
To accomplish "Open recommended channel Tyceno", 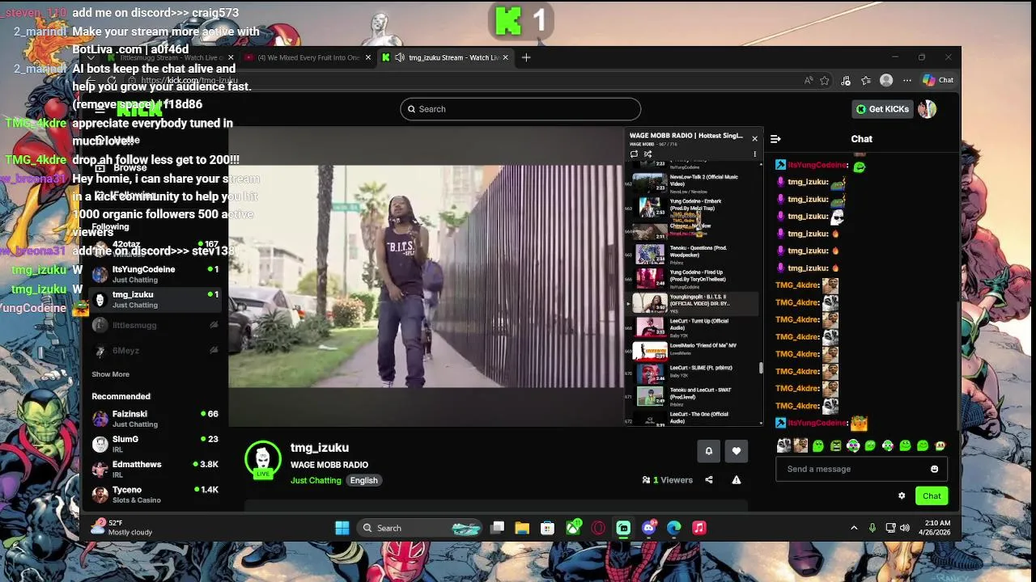I will [155, 495].
